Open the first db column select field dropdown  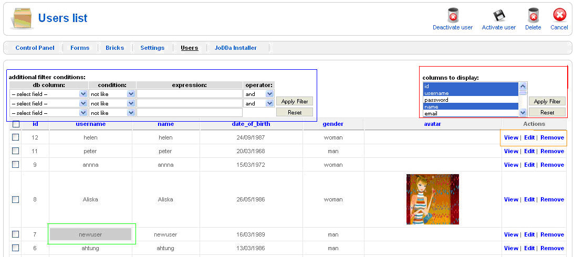(x=48, y=94)
